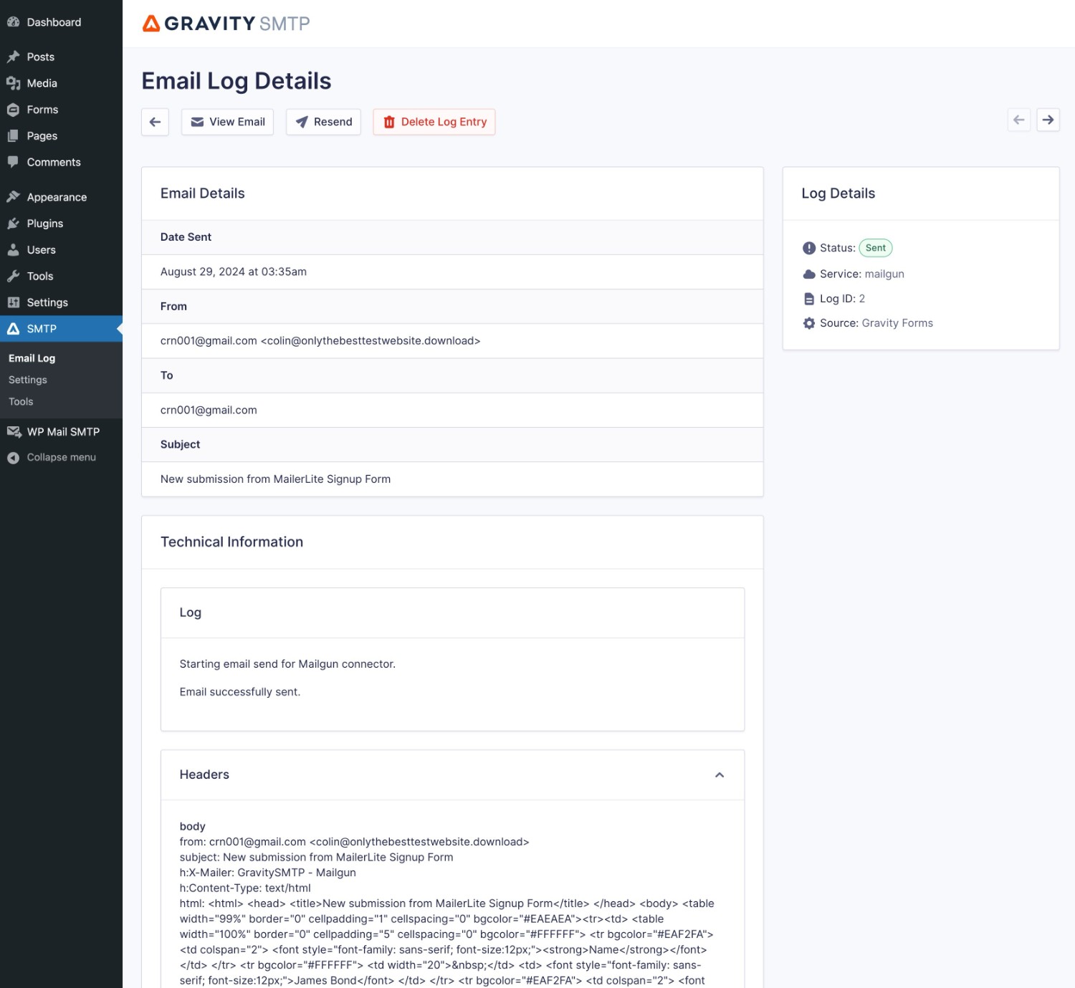Open Pages menu item

pos(61,136)
